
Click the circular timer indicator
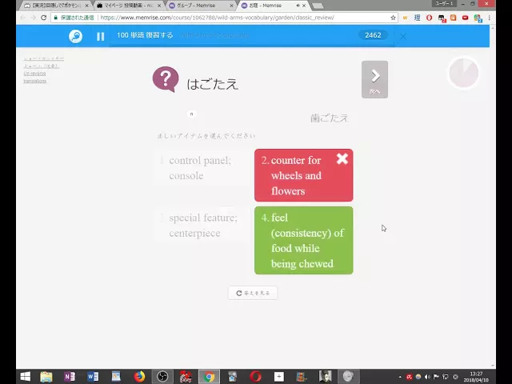point(464,73)
